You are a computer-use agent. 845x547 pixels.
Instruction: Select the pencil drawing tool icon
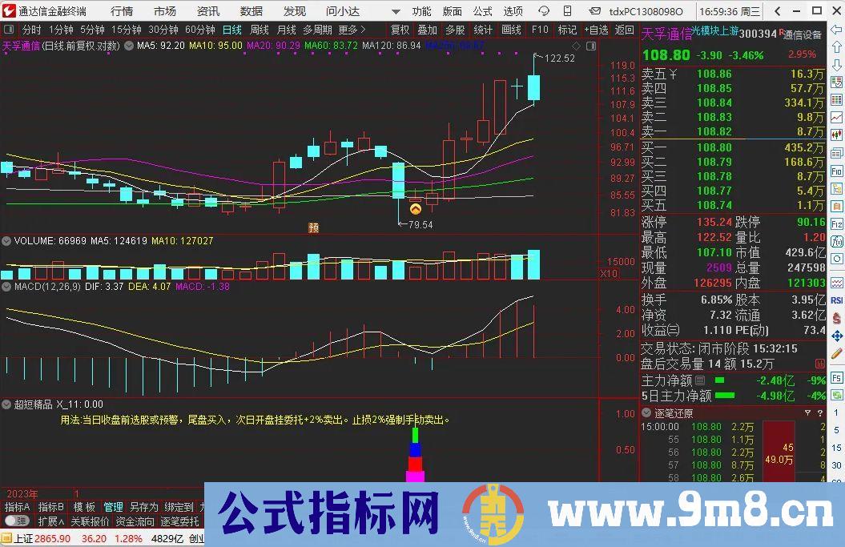tap(837, 353)
